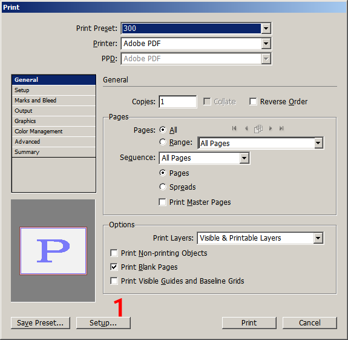Click the Range text field showing All Pages
Viewport: 348px width, 340px height.
click(257, 143)
